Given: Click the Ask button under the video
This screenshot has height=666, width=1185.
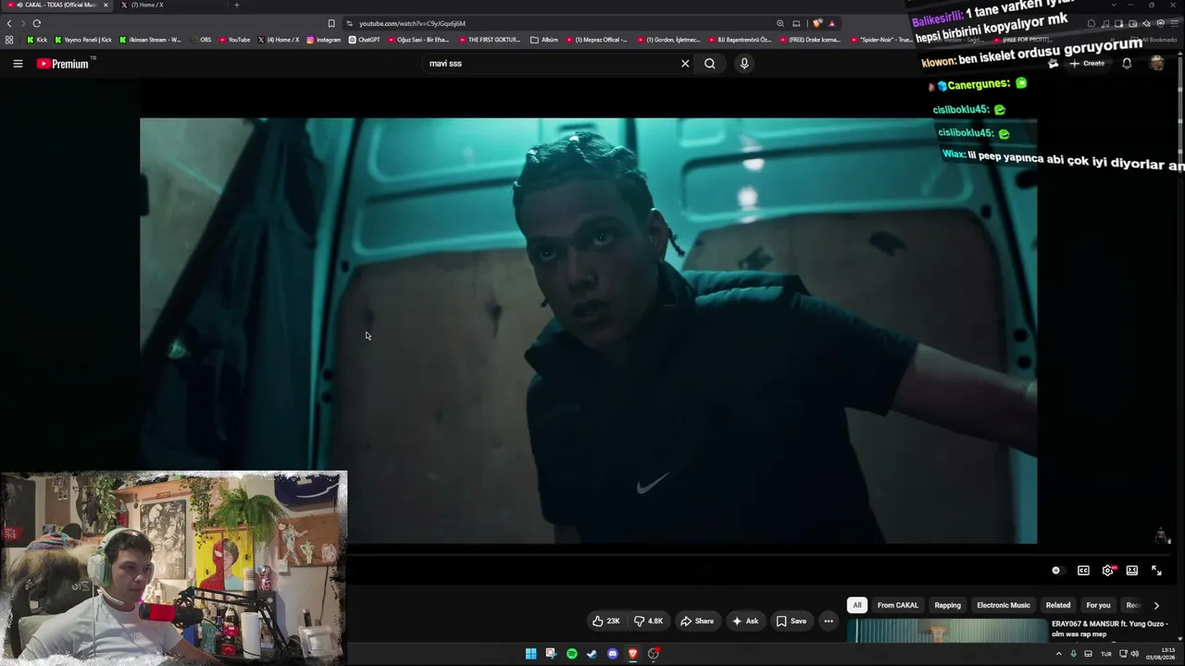Looking at the screenshot, I should point(745,621).
